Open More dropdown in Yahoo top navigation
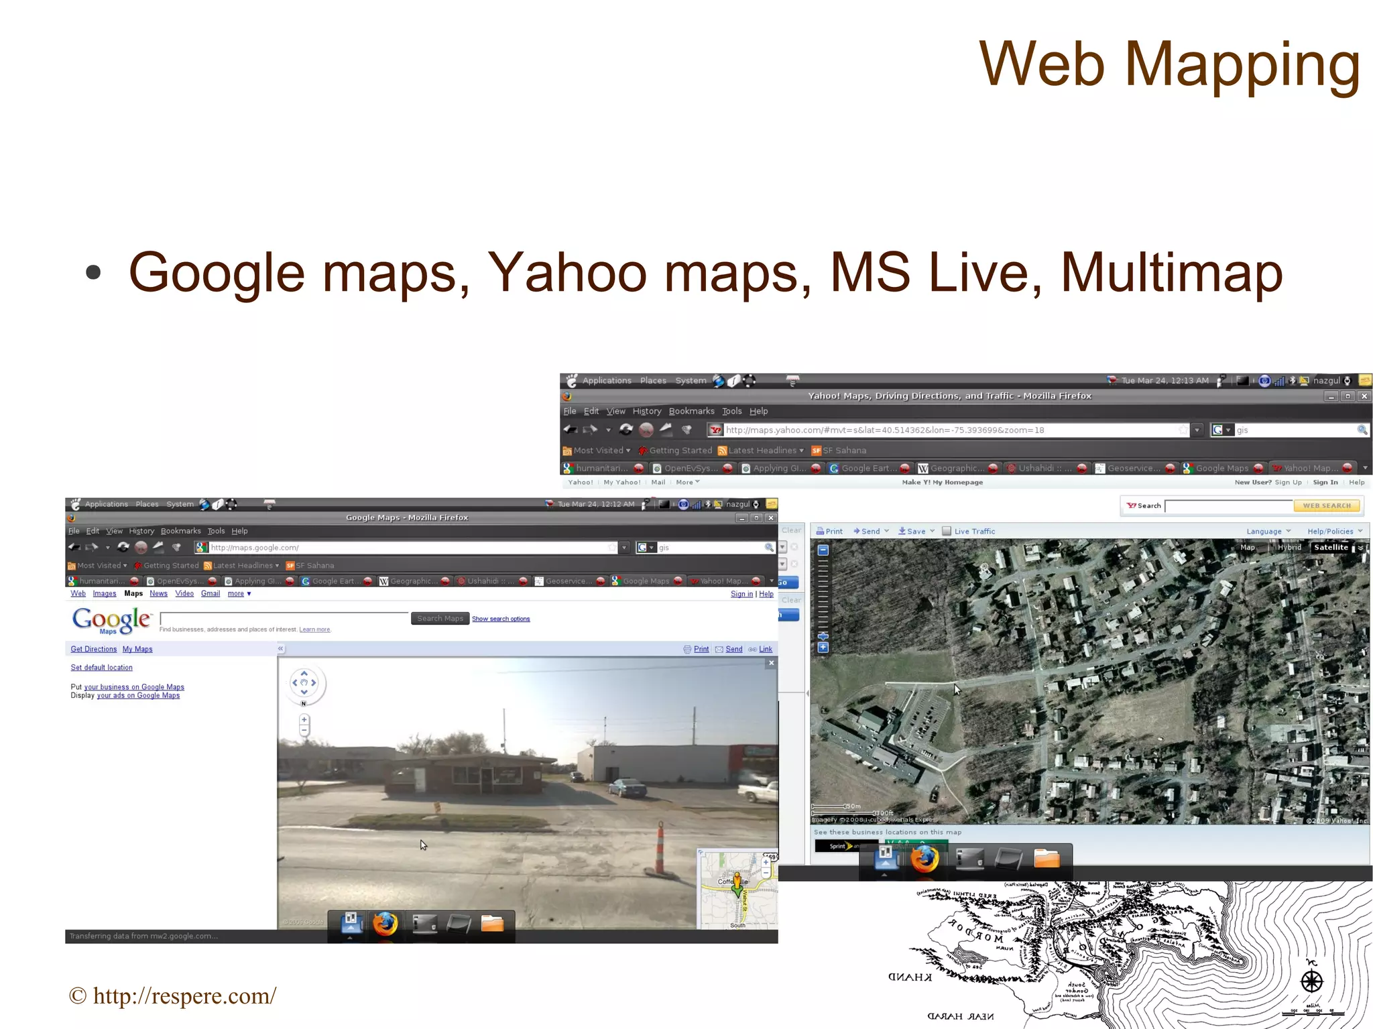The image size is (1373, 1029). [688, 482]
